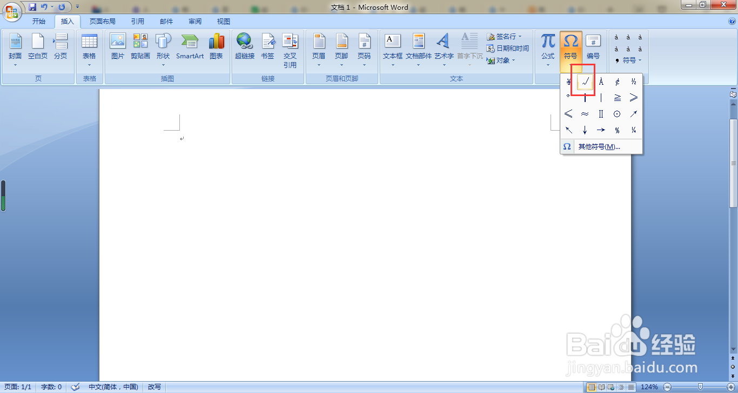This screenshot has width=738, height=393.
Task: Insert the ½ fraction symbol
Action: (x=633, y=82)
